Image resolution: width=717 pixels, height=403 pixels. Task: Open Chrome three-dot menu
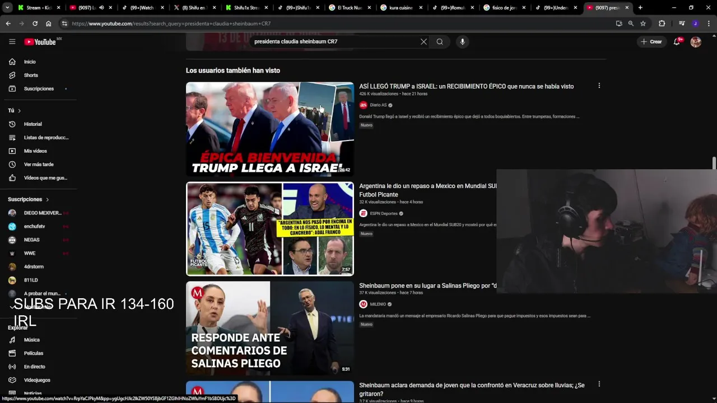click(709, 24)
